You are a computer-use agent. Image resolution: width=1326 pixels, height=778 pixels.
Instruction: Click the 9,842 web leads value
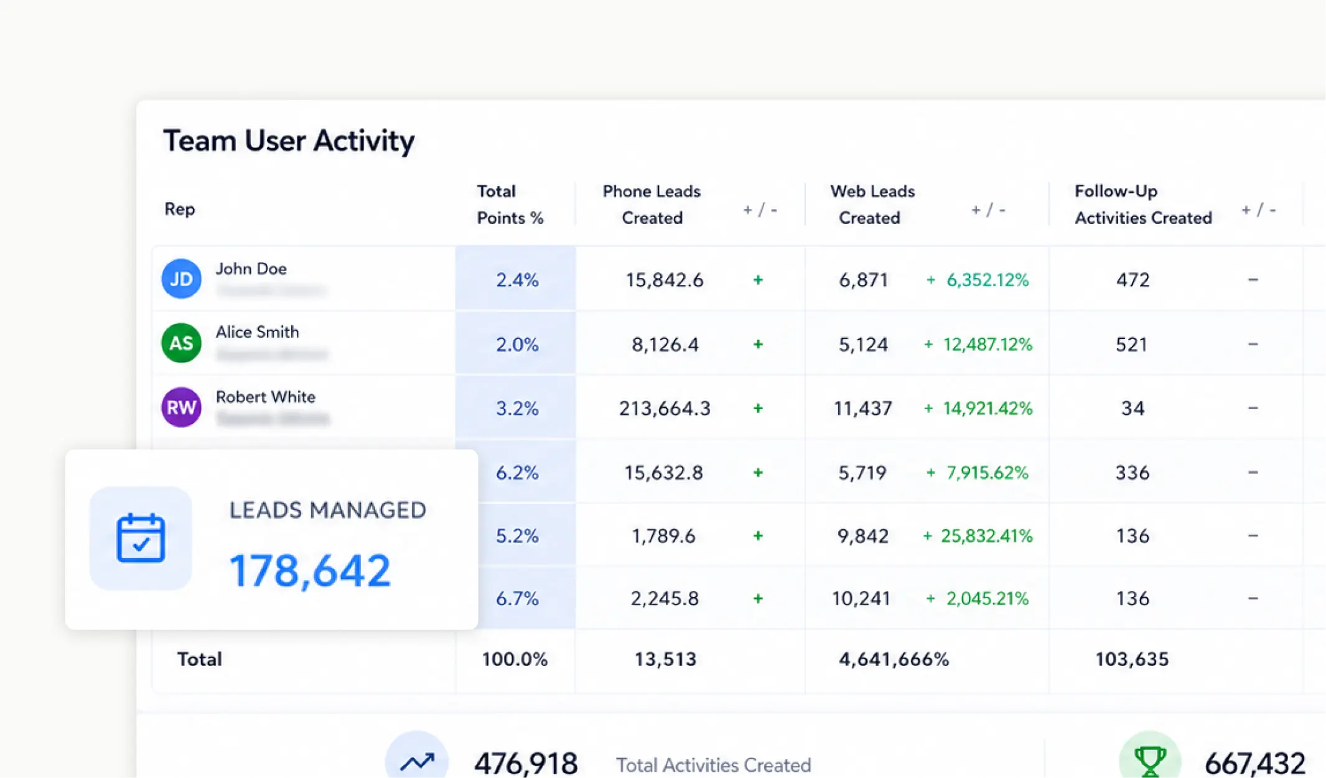point(863,535)
